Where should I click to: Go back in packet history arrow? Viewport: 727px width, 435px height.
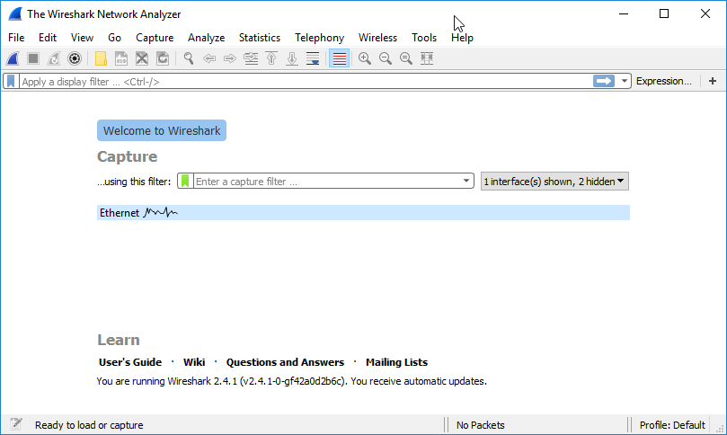point(209,58)
